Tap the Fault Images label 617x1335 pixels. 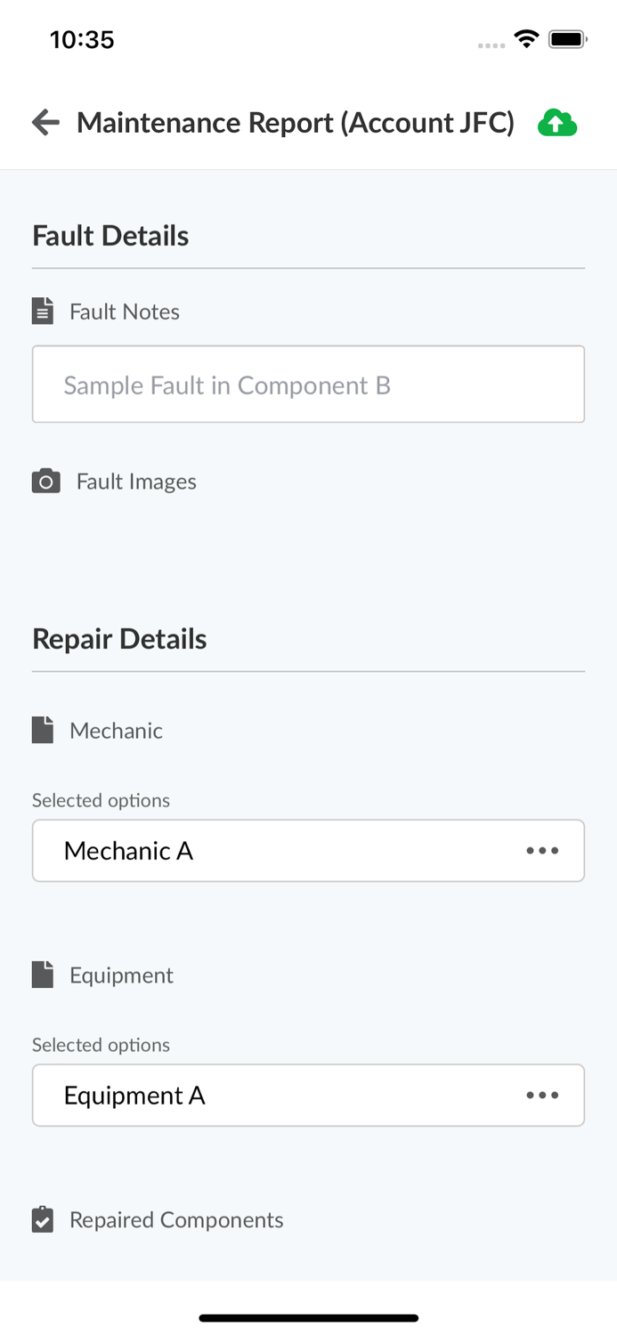click(x=136, y=481)
